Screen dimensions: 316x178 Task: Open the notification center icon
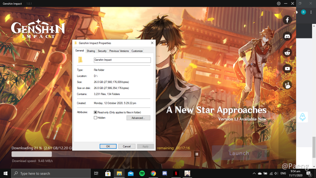pyautogui.click(x=309, y=173)
